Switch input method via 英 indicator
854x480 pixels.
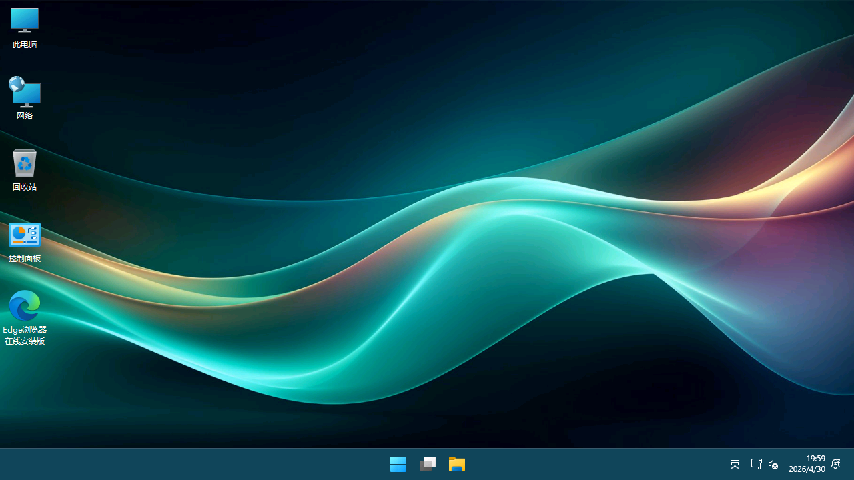tap(735, 464)
